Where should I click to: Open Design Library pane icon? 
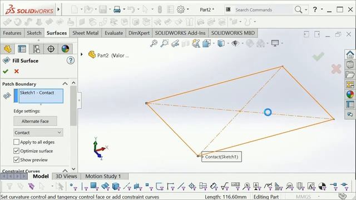tap(350, 64)
